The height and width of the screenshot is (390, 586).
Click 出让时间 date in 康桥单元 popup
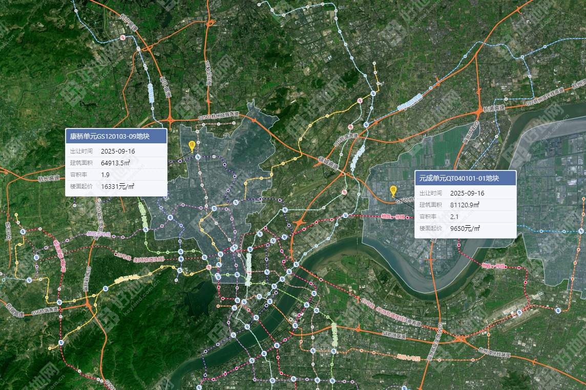coord(118,151)
